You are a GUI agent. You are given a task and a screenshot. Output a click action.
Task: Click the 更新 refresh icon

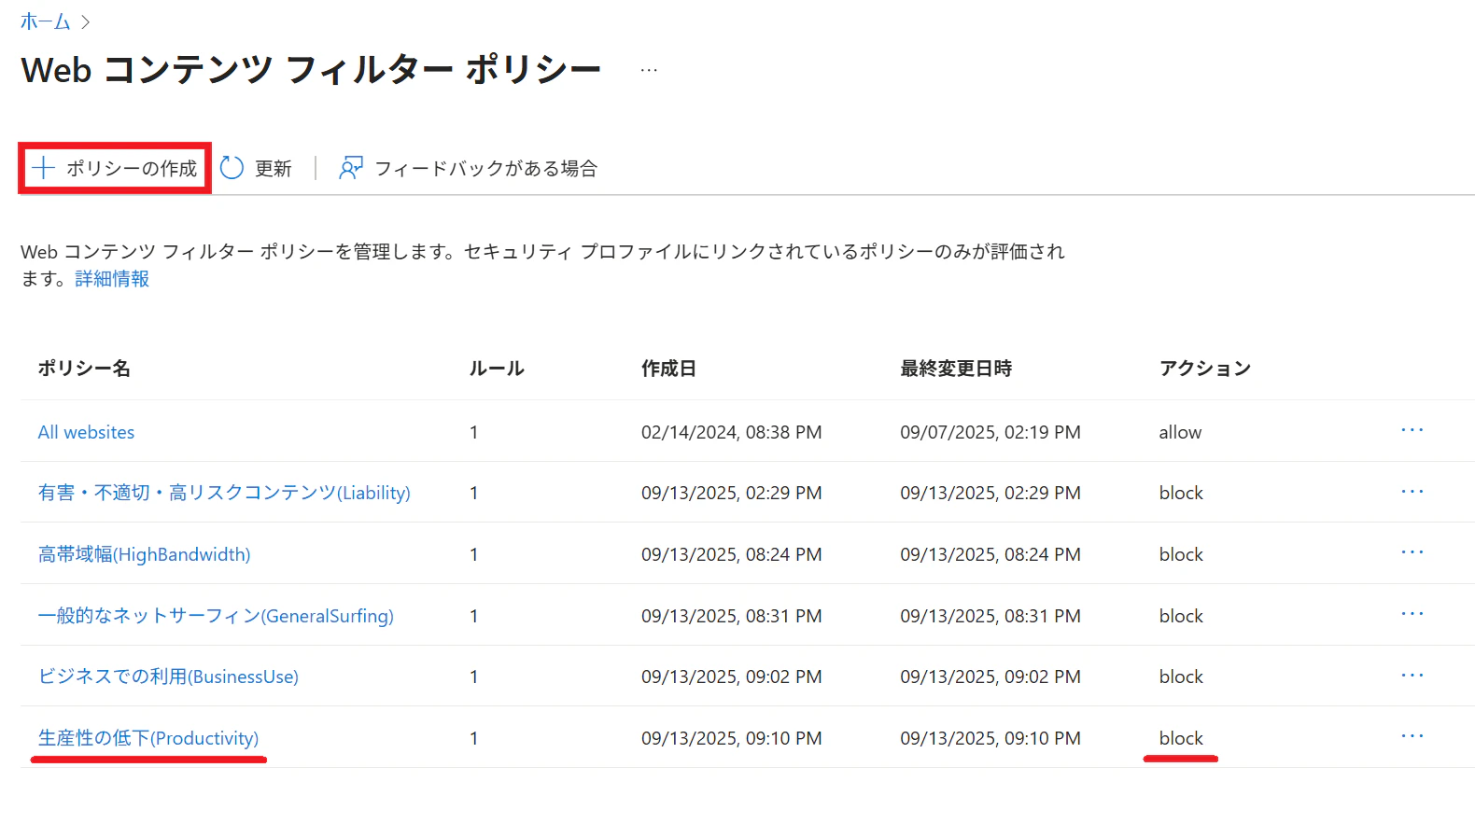(232, 168)
